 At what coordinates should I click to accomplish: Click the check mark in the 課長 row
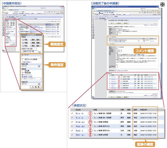(72, 117)
